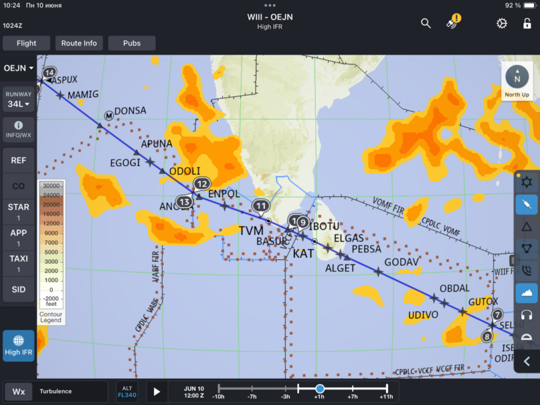Select the upward triangle weather overlay icon
This screenshot has height=405, width=540.
(x=526, y=225)
